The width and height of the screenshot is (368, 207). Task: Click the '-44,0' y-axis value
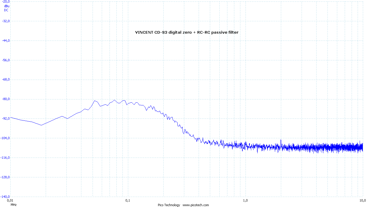6,41
